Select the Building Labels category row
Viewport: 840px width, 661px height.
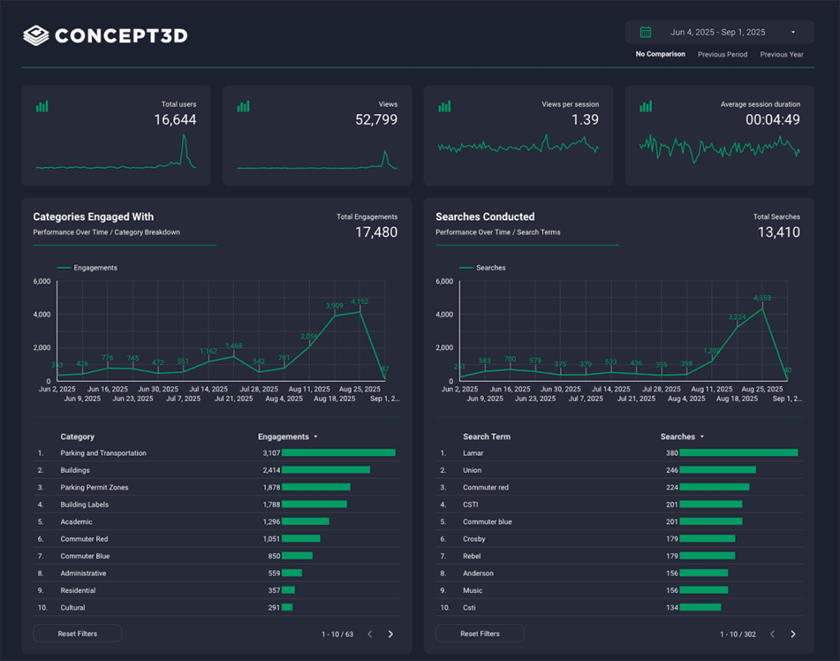217,504
